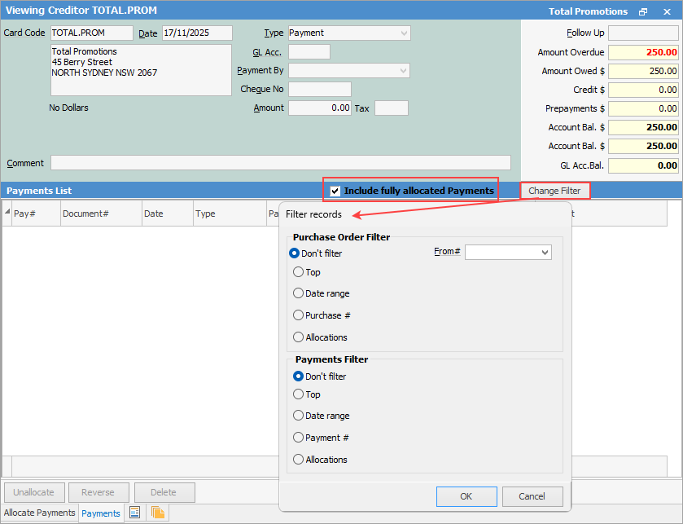
Task: Click the Change Filter button
Action: [x=554, y=191]
